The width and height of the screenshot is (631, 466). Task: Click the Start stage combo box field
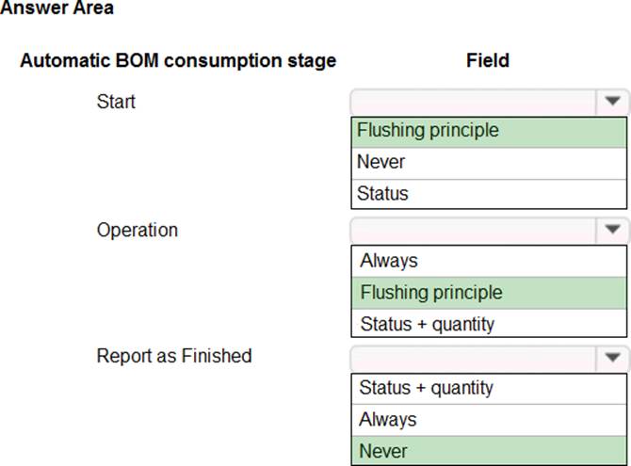473,102
